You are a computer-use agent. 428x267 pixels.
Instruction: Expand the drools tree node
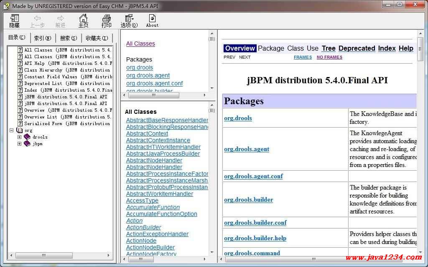click(19, 137)
